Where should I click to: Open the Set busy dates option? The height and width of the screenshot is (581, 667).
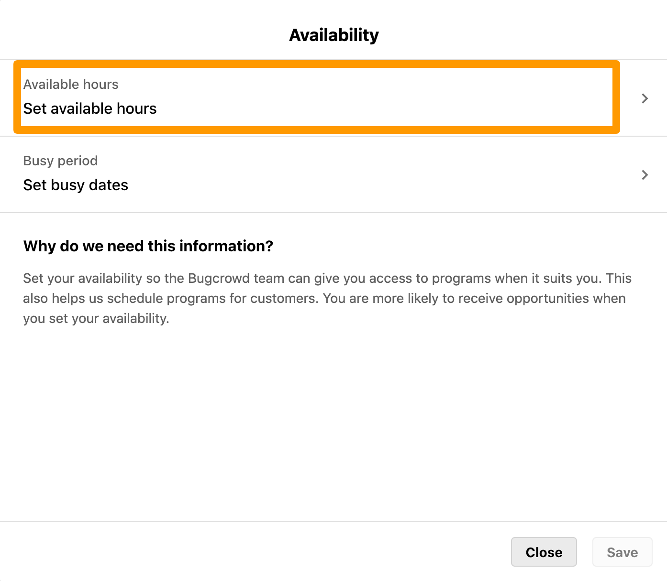(x=76, y=185)
